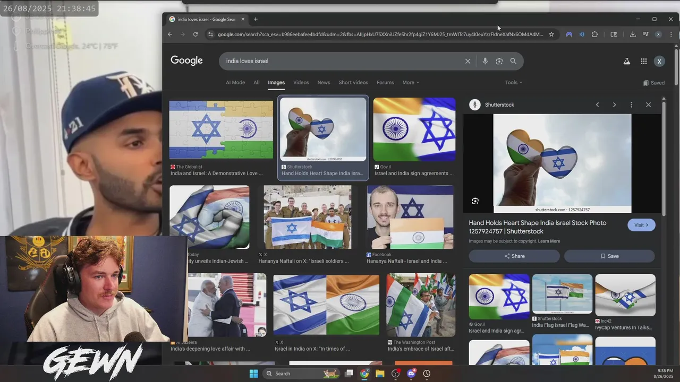Screen dimensions: 680x382
Task: Open the Shutterstock source name in preview header
Action: (499, 105)
